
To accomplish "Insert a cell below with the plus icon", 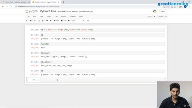I will [x=31, y=21].
